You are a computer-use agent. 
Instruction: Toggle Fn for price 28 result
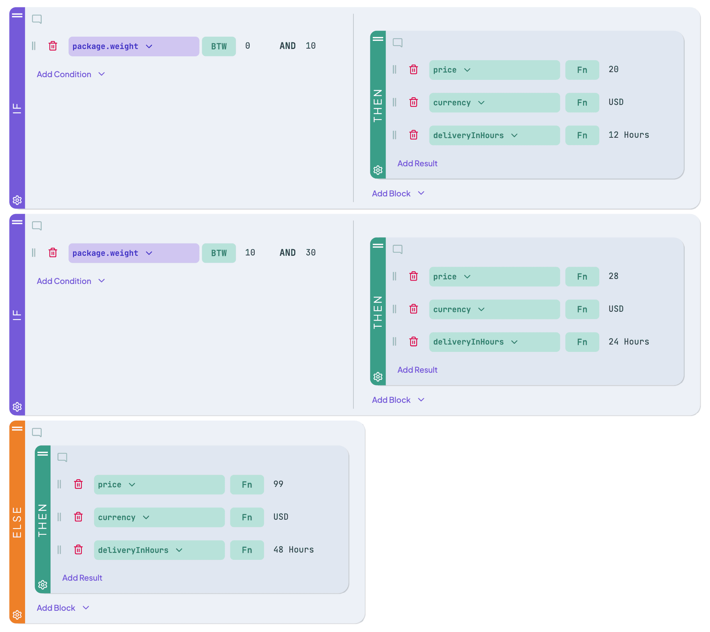pyautogui.click(x=582, y=277)
